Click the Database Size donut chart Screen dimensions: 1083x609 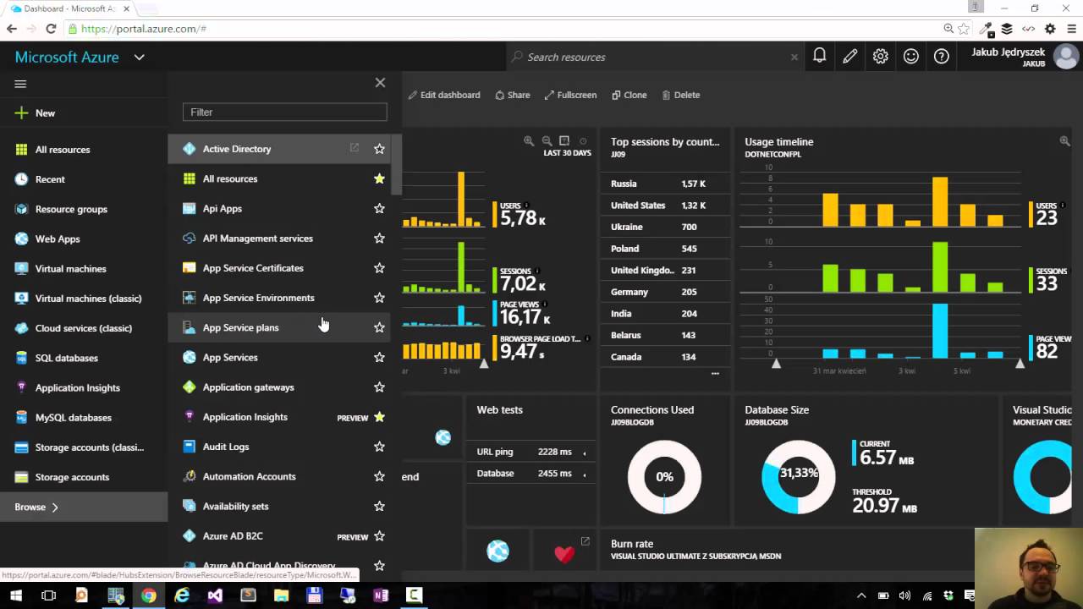[798, 476]
